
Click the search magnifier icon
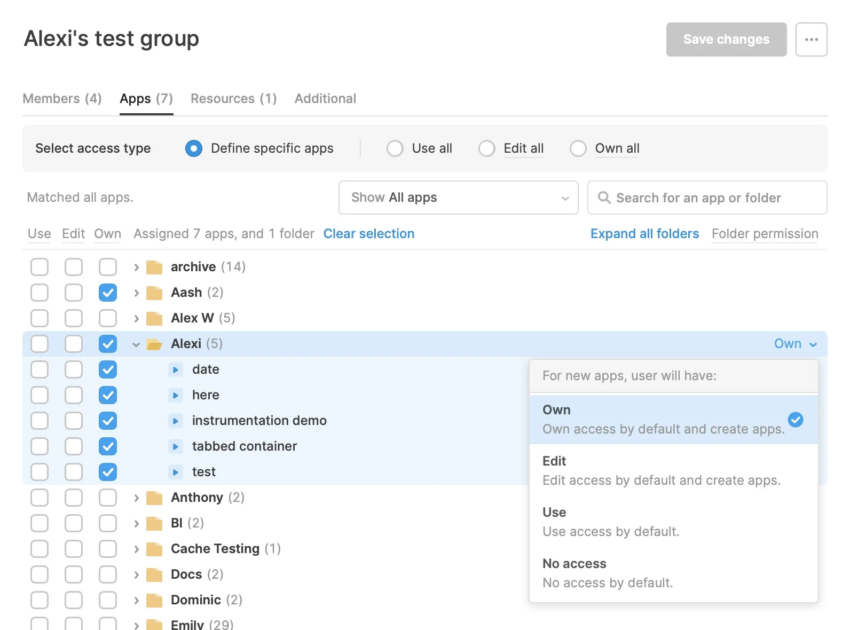point(604,198)
